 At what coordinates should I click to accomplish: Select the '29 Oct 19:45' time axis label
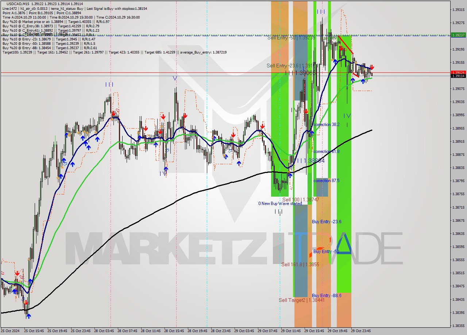(338, 331)
